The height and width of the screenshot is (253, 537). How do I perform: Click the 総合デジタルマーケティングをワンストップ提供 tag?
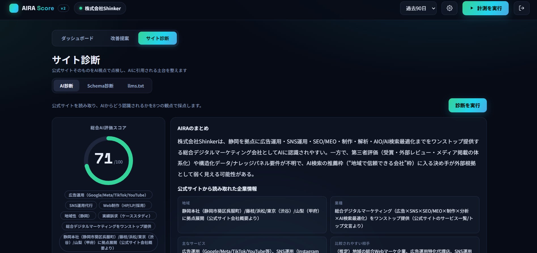109,226
